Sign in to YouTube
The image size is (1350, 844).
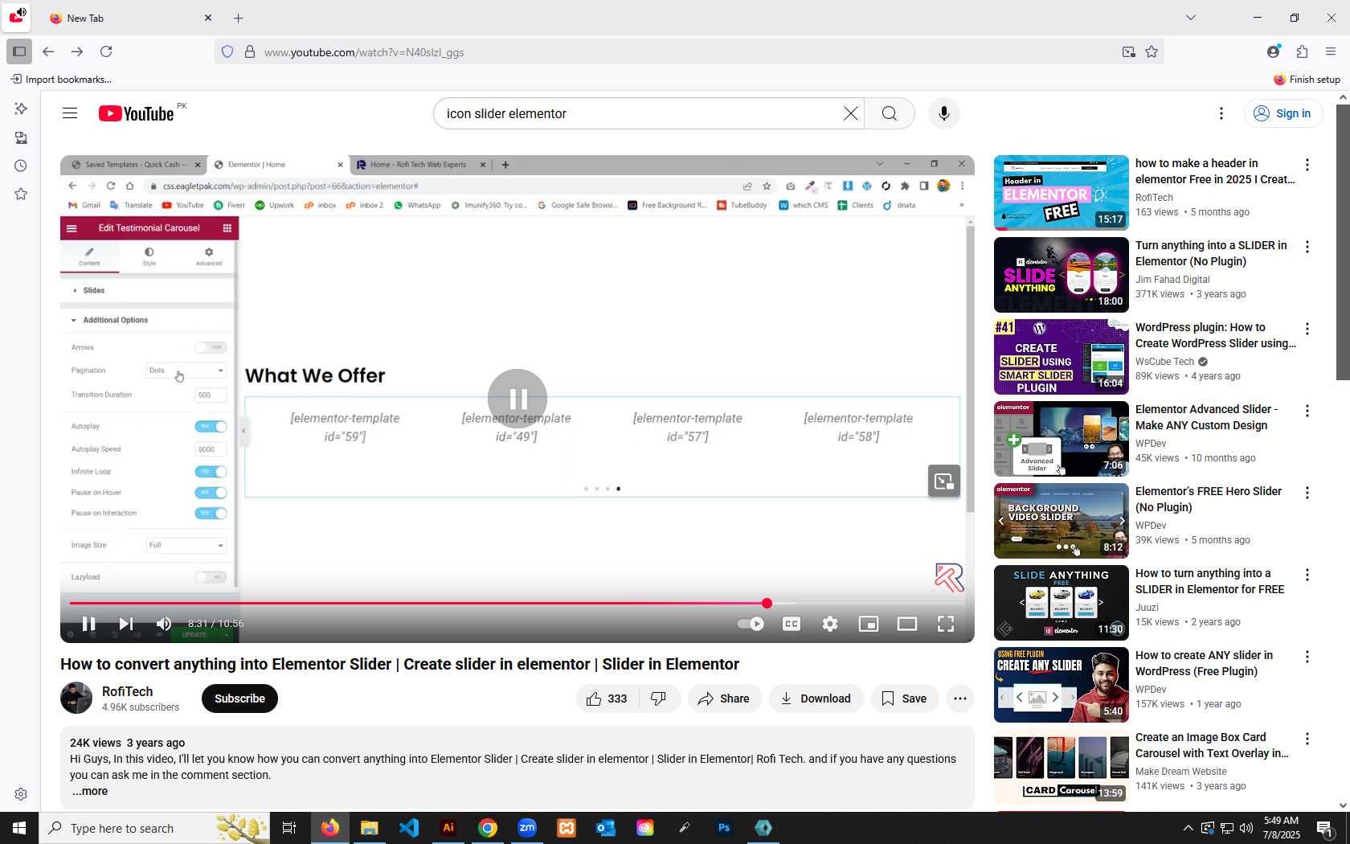click(1283, 113)
